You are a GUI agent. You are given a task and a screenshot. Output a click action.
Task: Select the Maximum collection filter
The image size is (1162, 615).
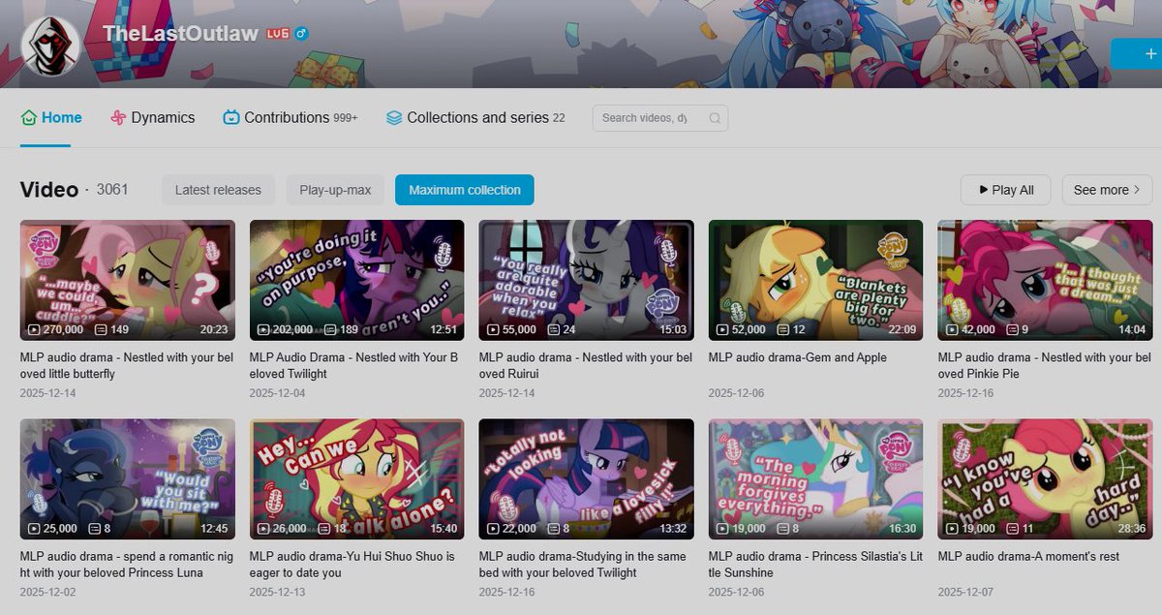click(465, 190)
